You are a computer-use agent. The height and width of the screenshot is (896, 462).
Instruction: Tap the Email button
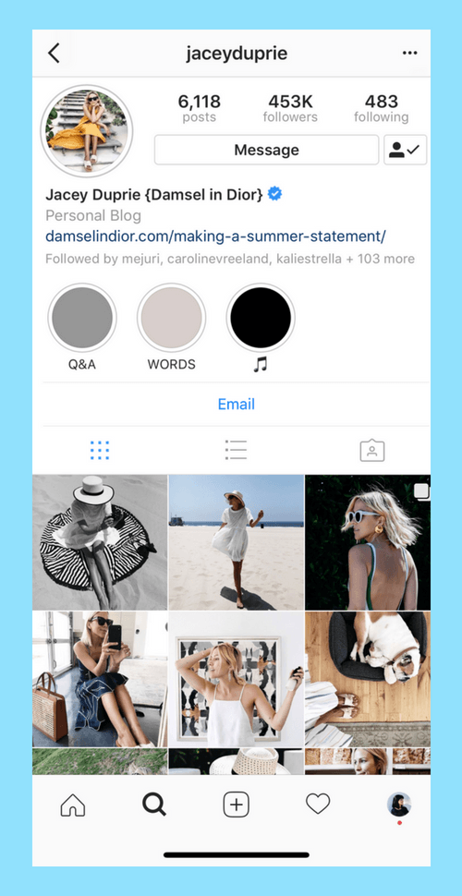pos(237,405)
